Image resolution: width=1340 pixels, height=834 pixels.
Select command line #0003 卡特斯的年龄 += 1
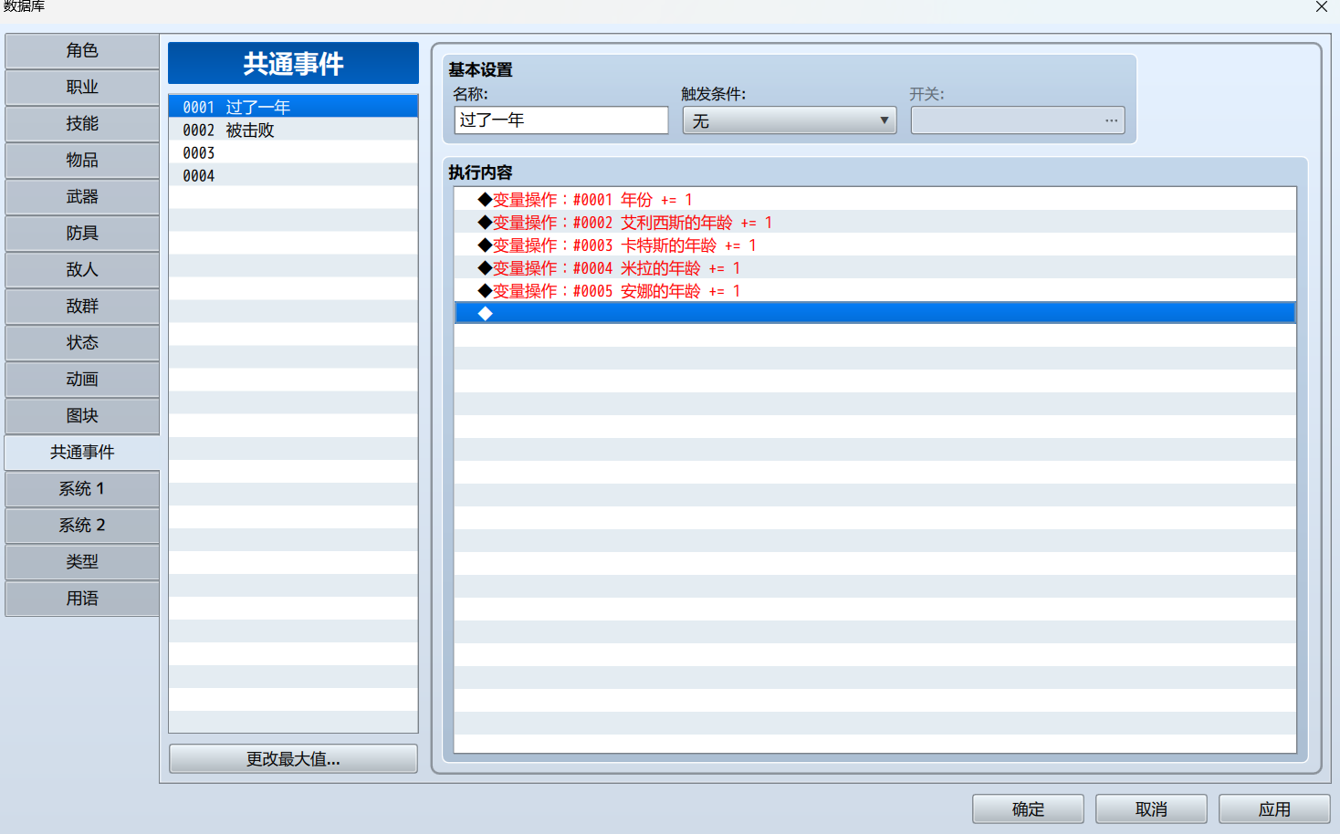[874, 245]
